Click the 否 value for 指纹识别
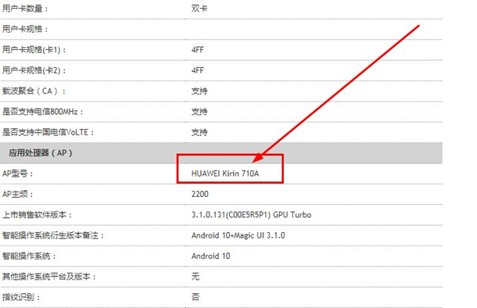477x308 pixels. pyautogui.click(x=195, y=297)
